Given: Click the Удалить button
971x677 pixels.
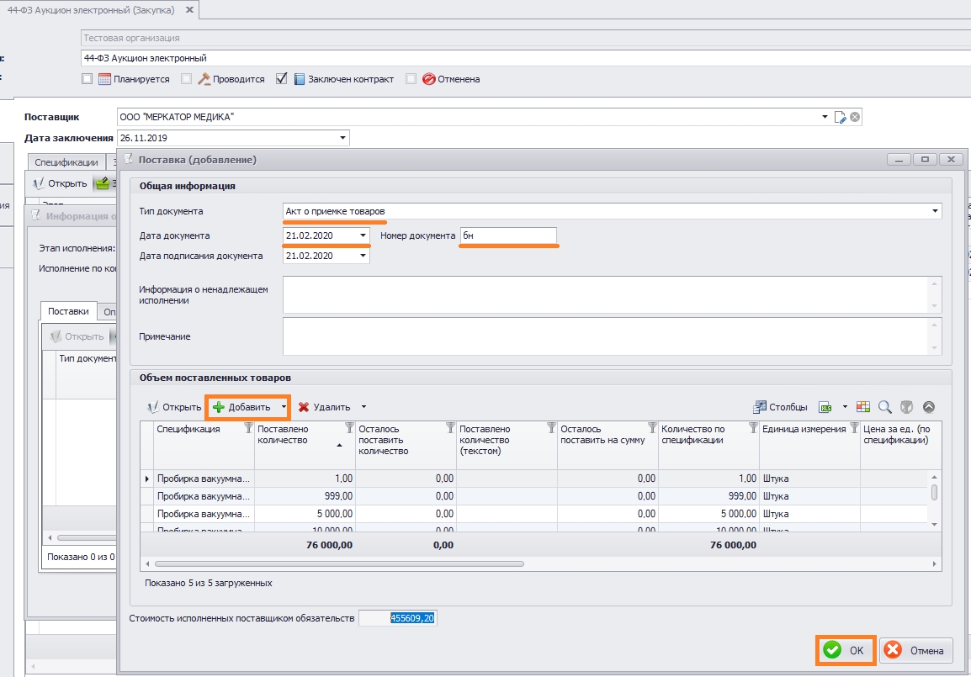Looking at the screenshot, I should click(325, 407).
